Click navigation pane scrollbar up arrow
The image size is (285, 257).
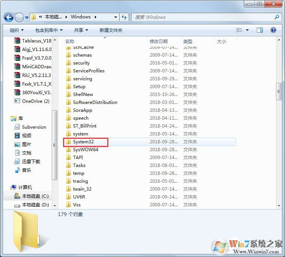tap(55, 40)
